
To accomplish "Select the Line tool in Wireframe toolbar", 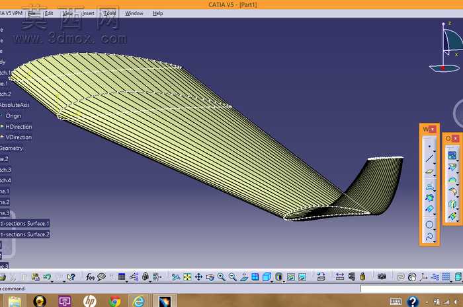I will click(429, 158).
